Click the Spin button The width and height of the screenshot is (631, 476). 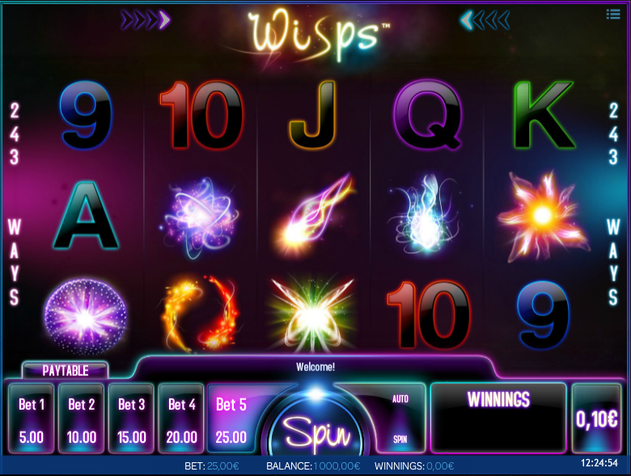point(315,431)
